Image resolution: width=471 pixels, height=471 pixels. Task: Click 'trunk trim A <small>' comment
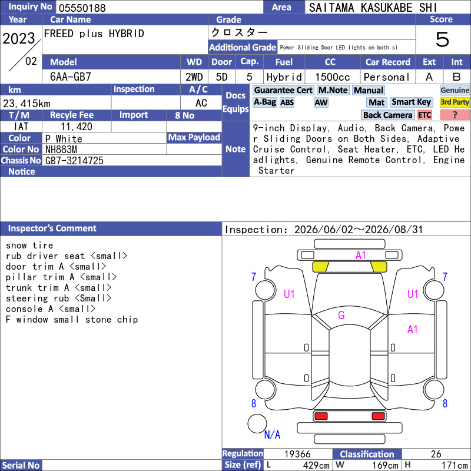[x=58, y=288]
